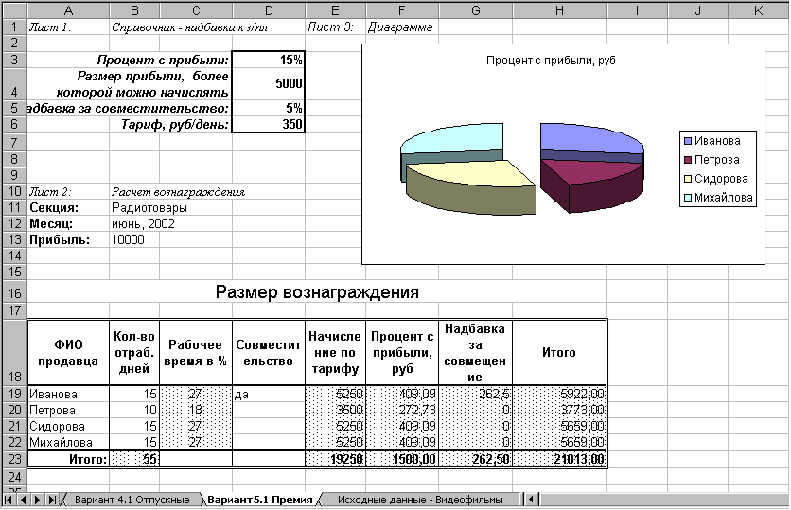Select the Сидорова name cell
Screen dimensions: 791x510
point(68,426)
